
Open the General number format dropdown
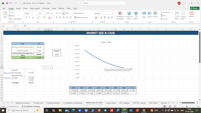(112, 13)
